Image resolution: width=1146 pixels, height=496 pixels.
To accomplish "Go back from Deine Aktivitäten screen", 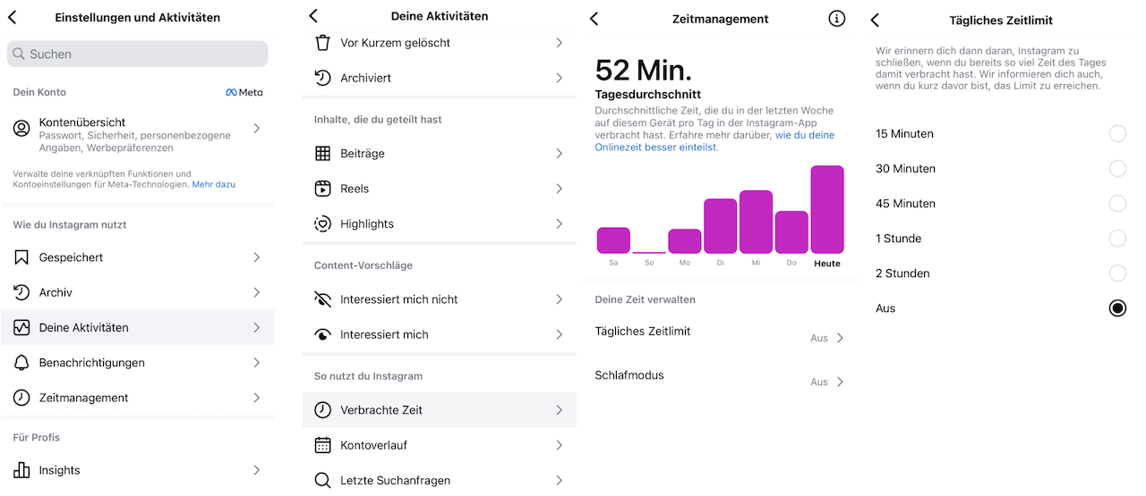I will (x=313, y=16).
